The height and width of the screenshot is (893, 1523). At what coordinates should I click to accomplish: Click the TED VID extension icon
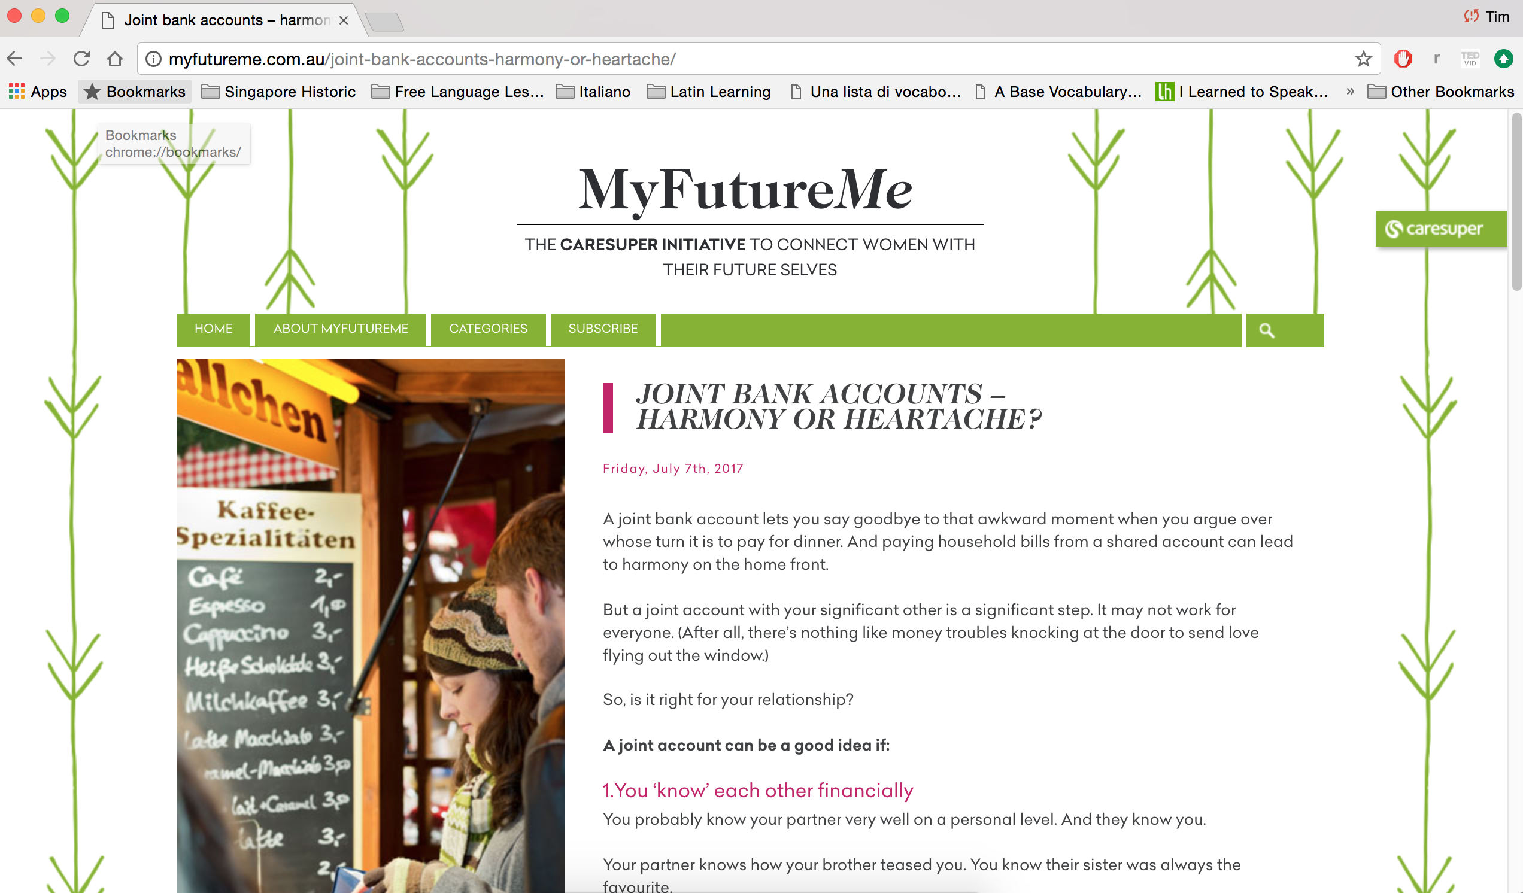pos(1470,59)
